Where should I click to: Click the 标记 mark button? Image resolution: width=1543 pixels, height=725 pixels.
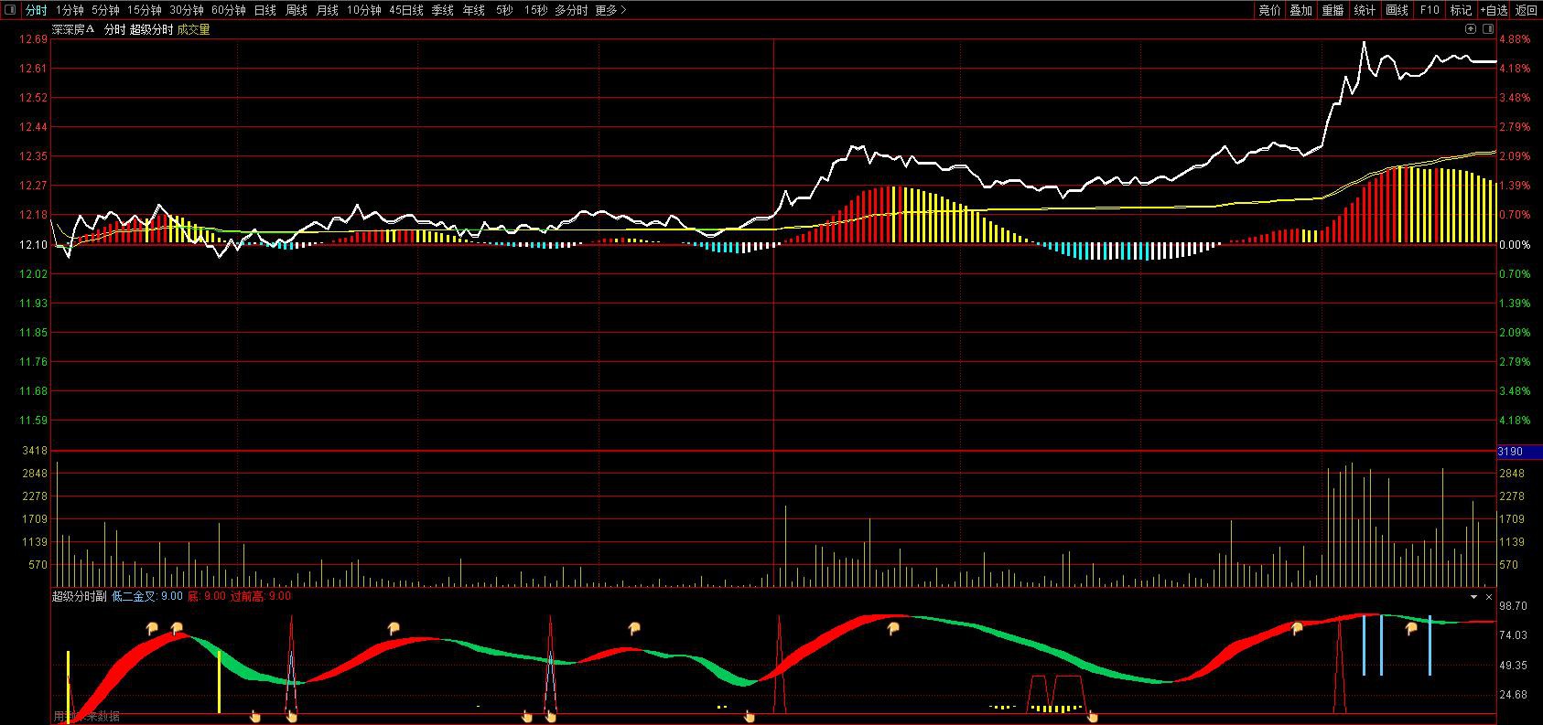click(1462, 10)
